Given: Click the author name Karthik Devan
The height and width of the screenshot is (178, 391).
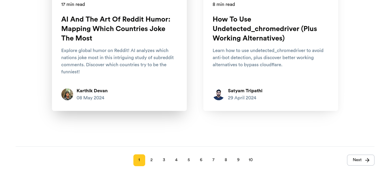Looking at the screenshot, I should tap(92, 91).
